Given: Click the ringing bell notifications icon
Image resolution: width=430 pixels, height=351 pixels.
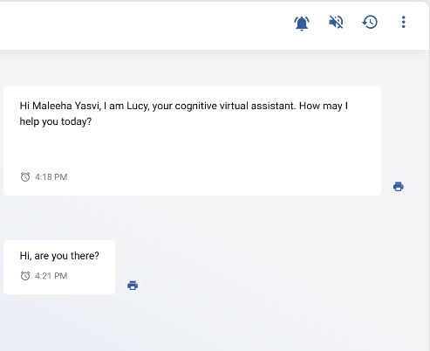Looking at the screenshot, I should pos(302,23).
